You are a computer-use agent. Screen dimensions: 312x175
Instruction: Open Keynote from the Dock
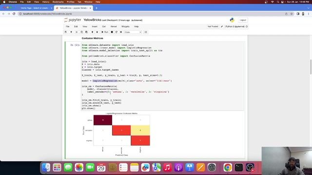tap(190, 167)
